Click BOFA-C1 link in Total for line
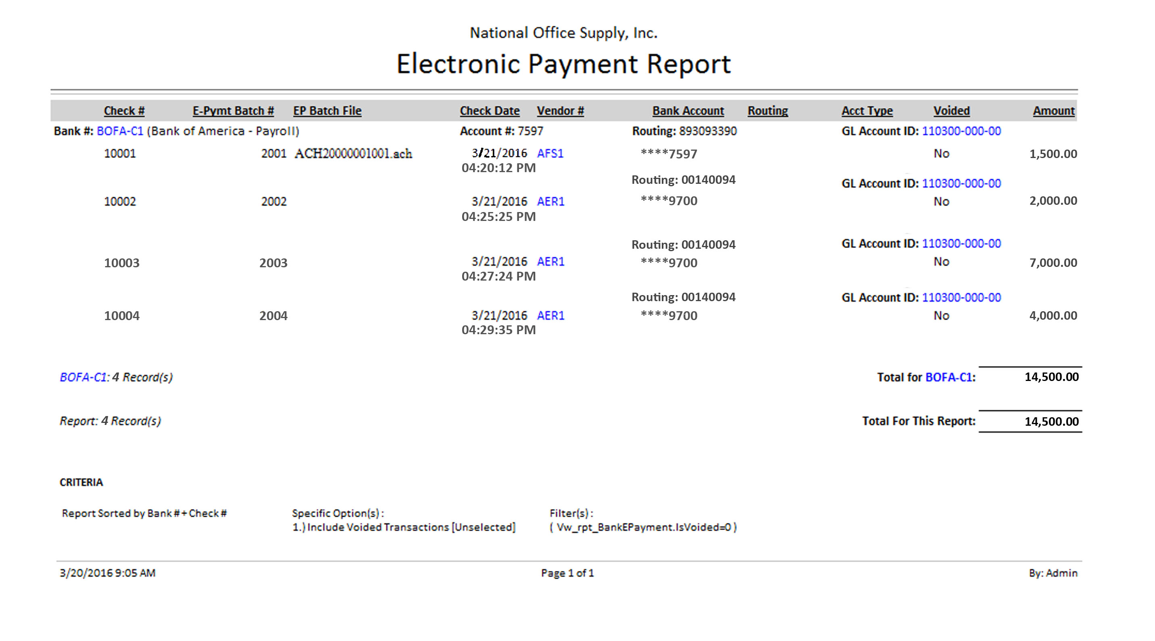 pyautogui.click(x=948, y=377)
